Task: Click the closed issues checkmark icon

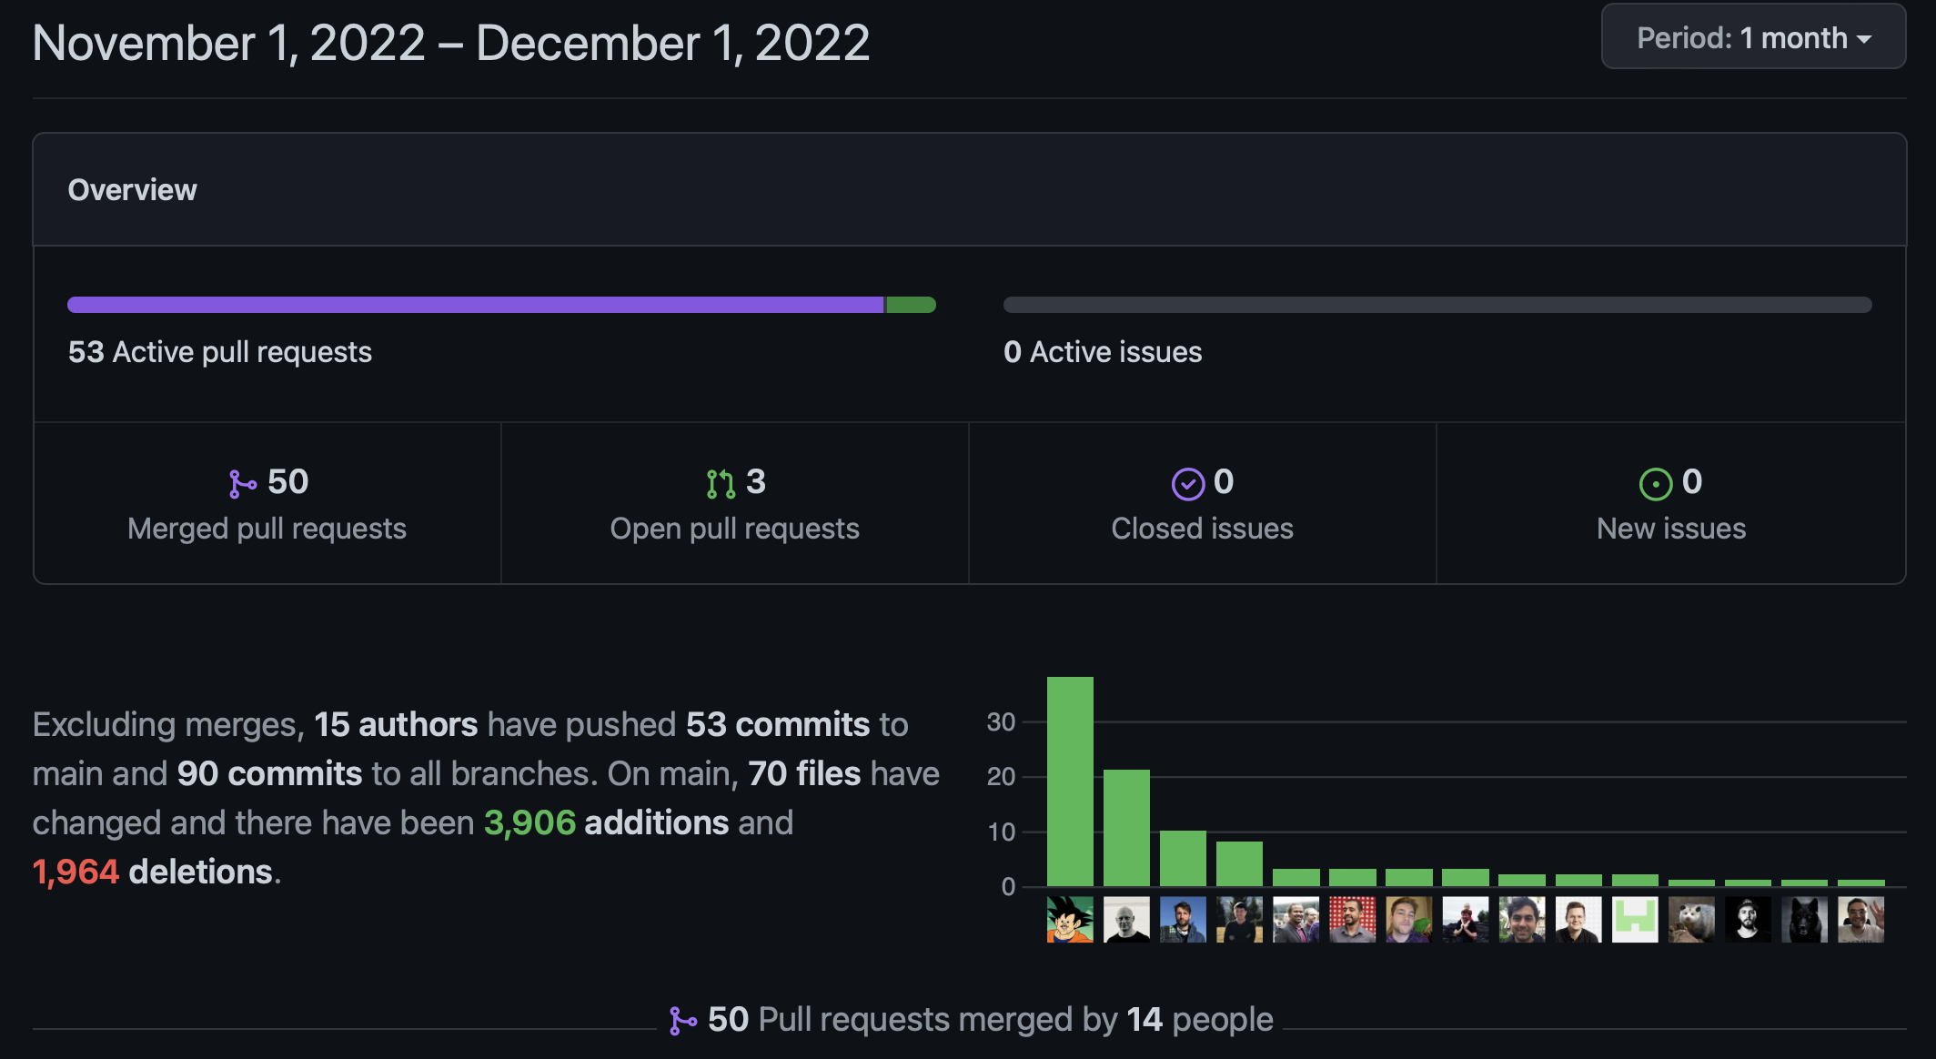Action: (1187, 484)
